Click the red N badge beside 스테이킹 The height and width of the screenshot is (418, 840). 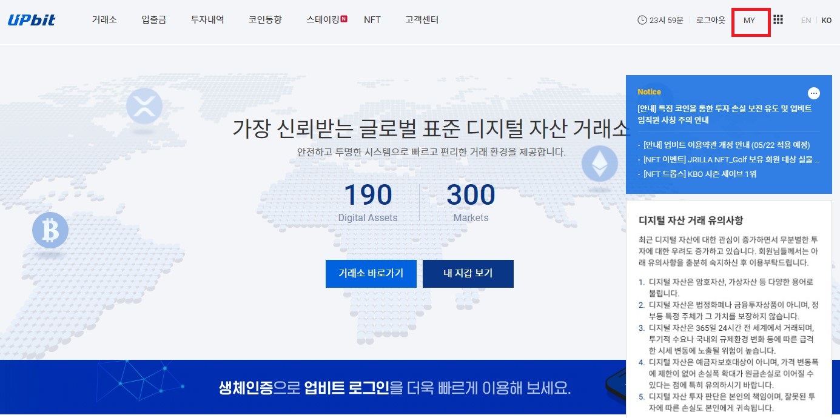tap(344, 19)
